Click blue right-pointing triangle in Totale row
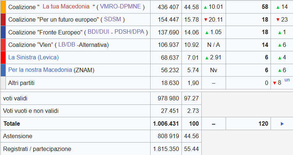The width and height of the screenshot is (293, 155). [282, 124]
